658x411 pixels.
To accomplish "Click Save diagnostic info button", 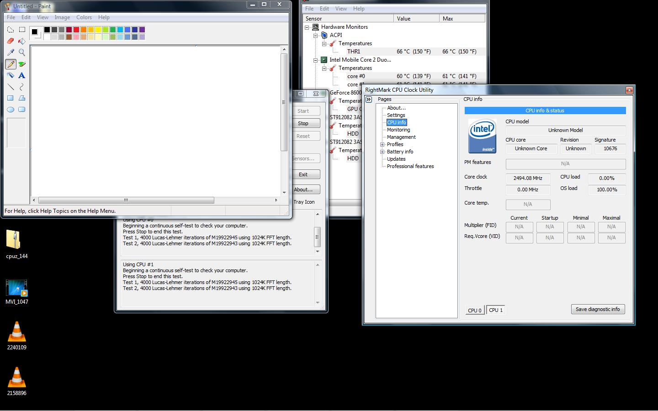I will (x=598, y=309).
